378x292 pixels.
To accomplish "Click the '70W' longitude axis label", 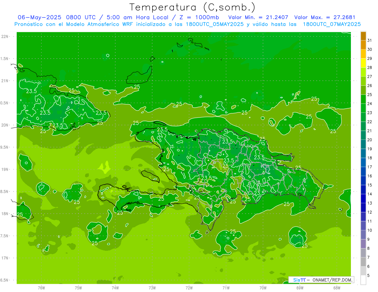I will pyautogui.click(x=263, y=288).
